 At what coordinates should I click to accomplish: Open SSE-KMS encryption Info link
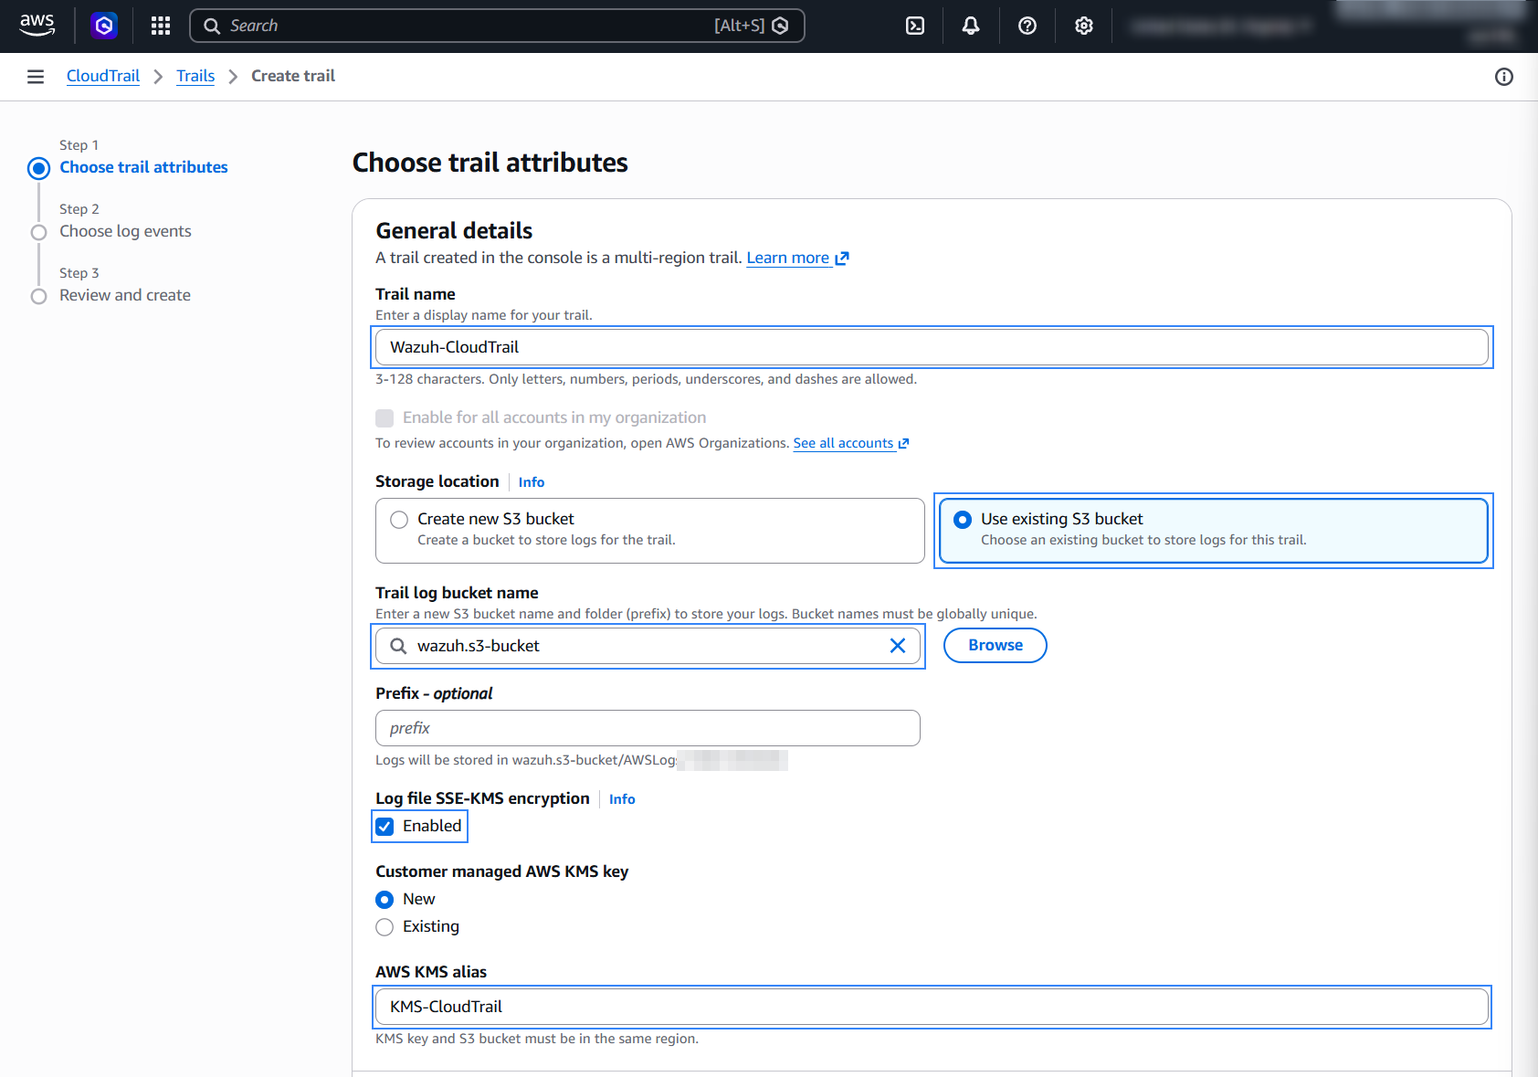[x=622, y=799]
